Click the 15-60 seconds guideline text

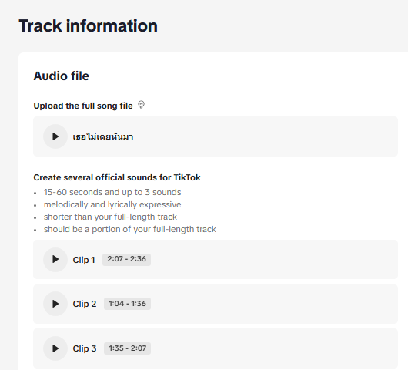click(x=112, y=192)
